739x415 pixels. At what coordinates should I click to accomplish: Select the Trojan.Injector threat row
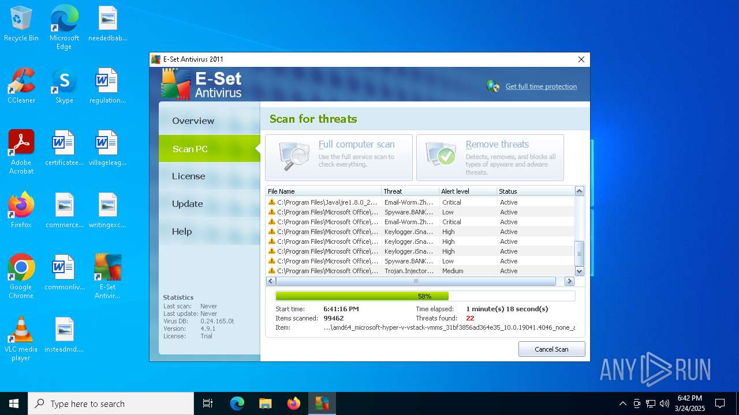click(x=420, y=271)
